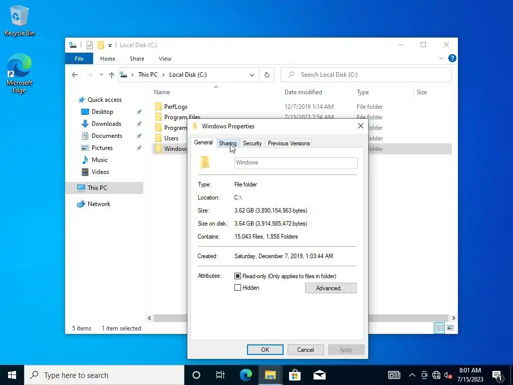The width and height of the screenshot is (513, 385).
Task: Switch to the View ribbon tab
Action: tap(165, 59)
